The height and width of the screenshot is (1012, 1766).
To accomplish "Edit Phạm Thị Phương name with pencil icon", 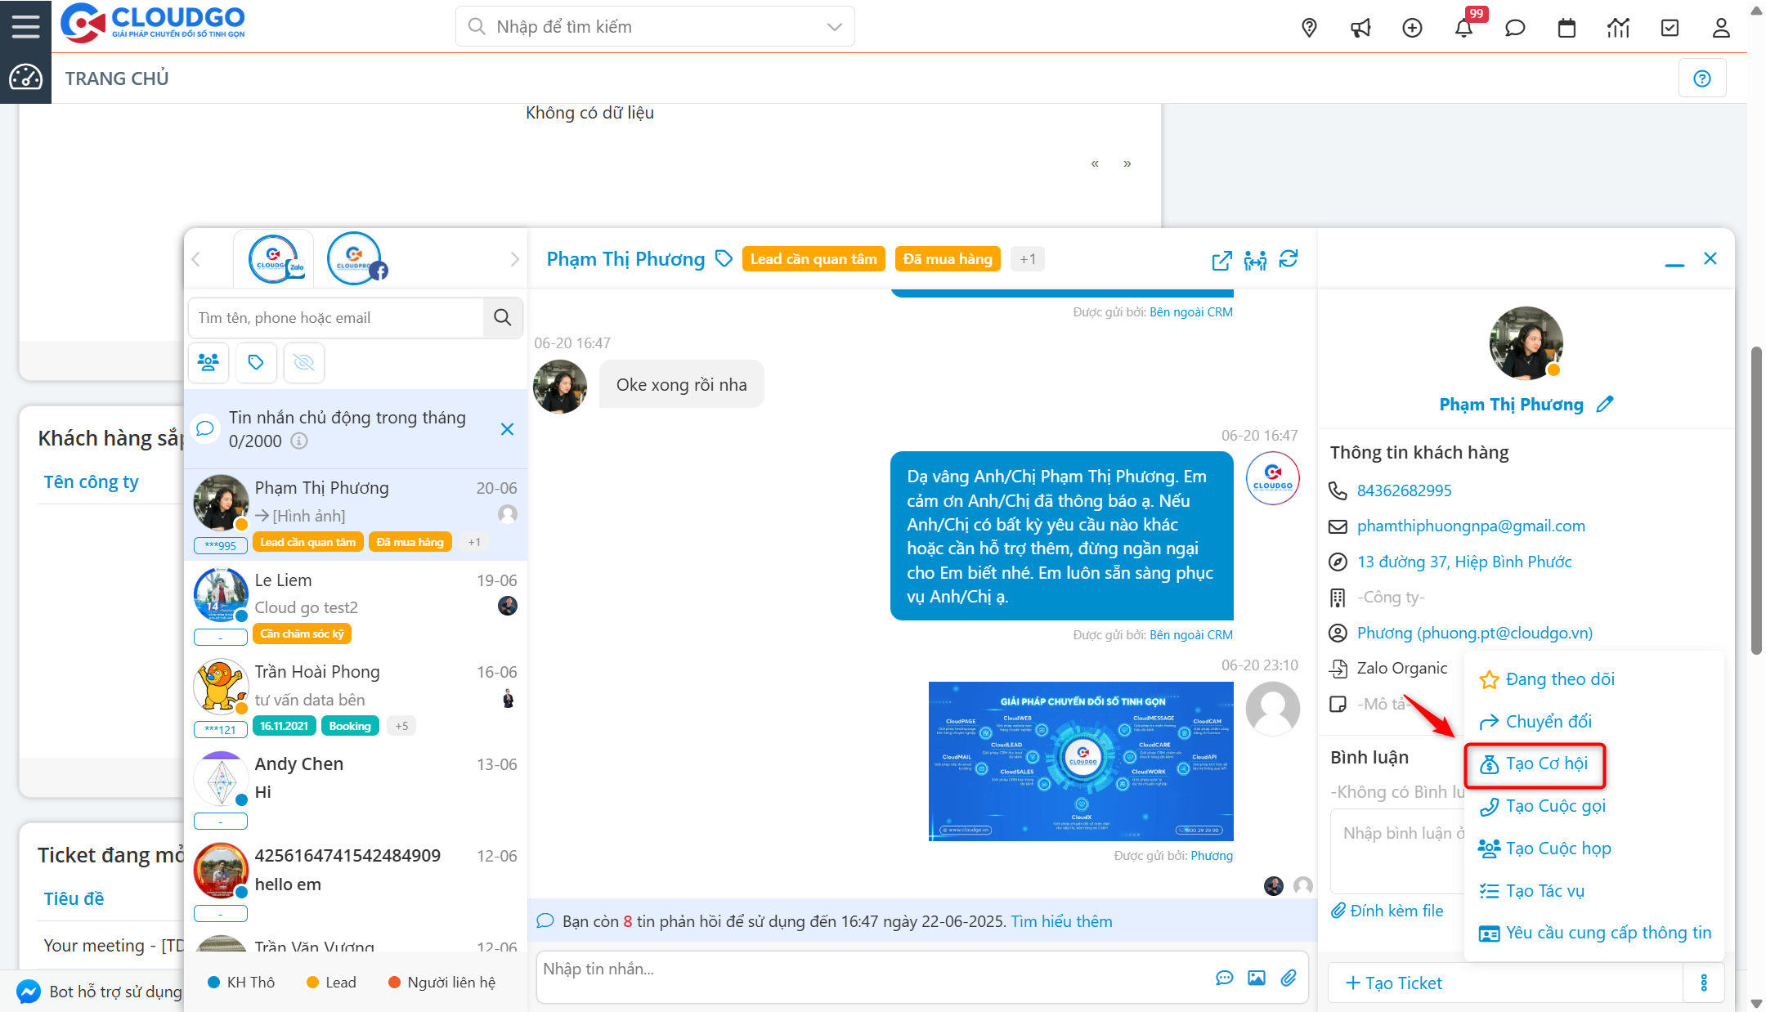I will click(1605, 404).
